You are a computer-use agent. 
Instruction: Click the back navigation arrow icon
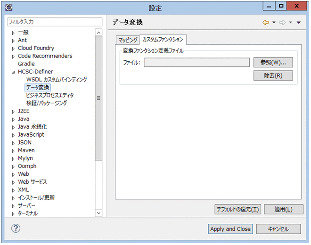(266, 23)
